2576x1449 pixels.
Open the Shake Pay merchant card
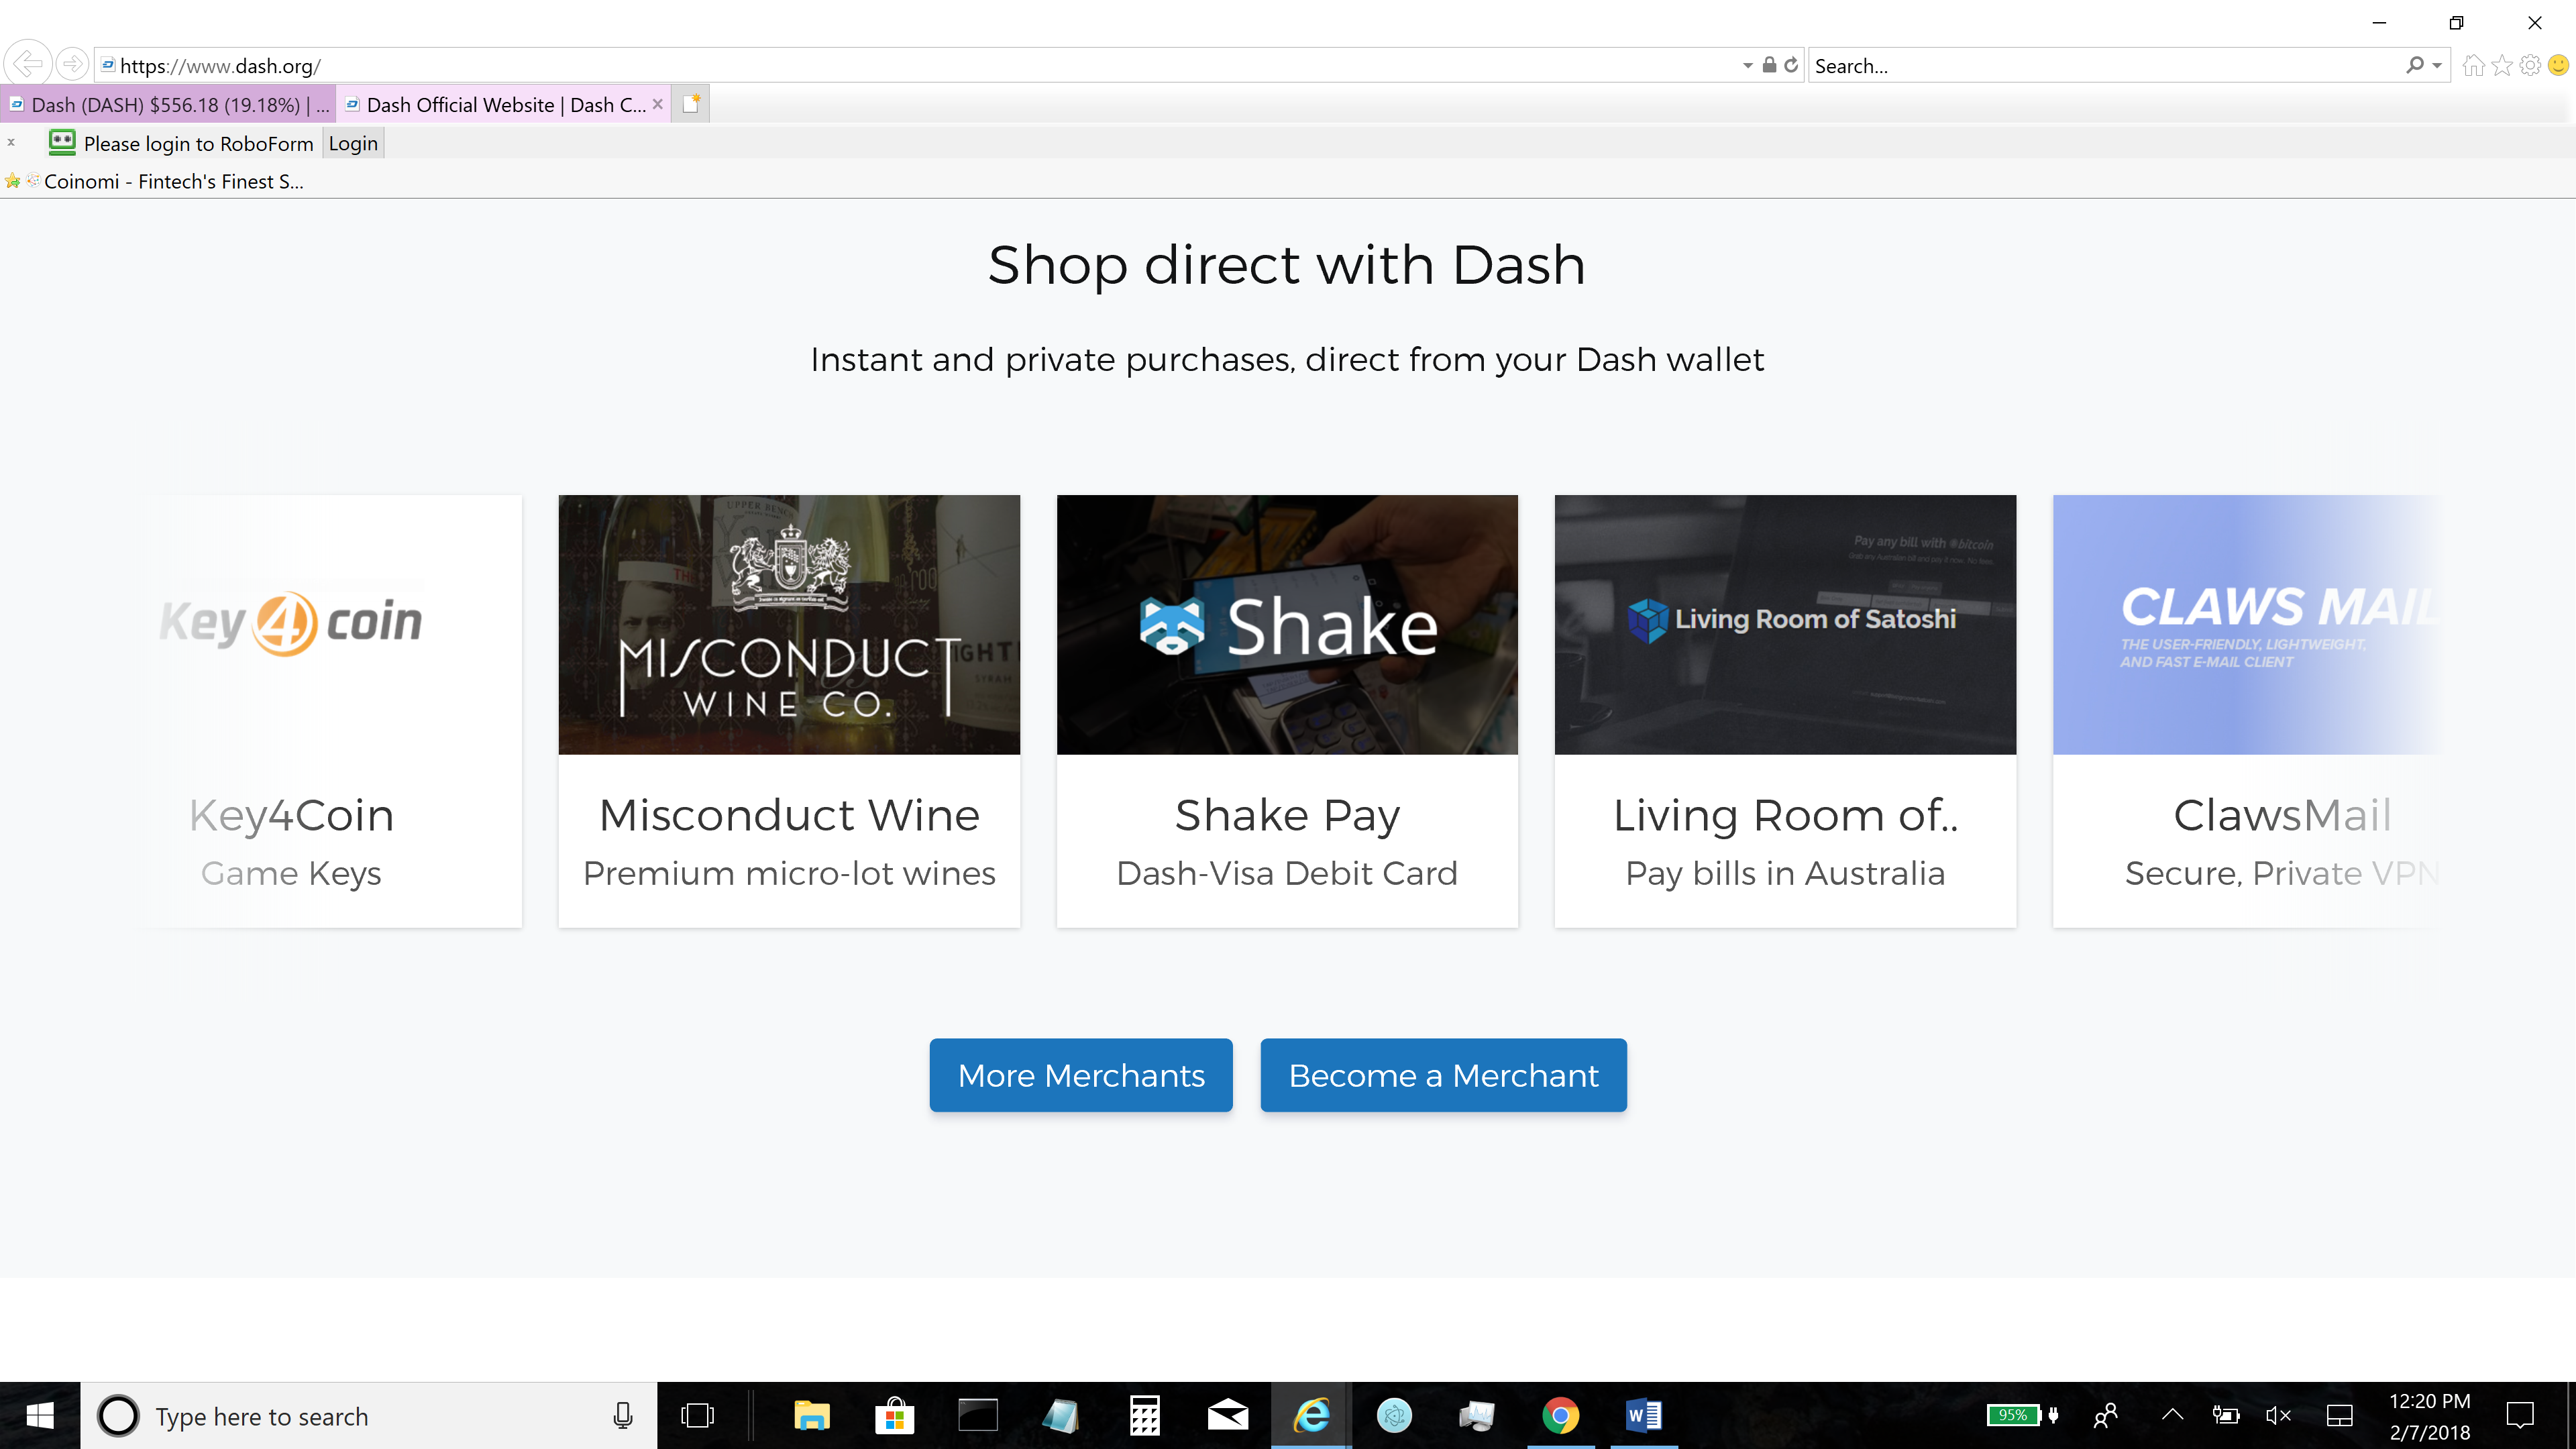coord(1286,710)
